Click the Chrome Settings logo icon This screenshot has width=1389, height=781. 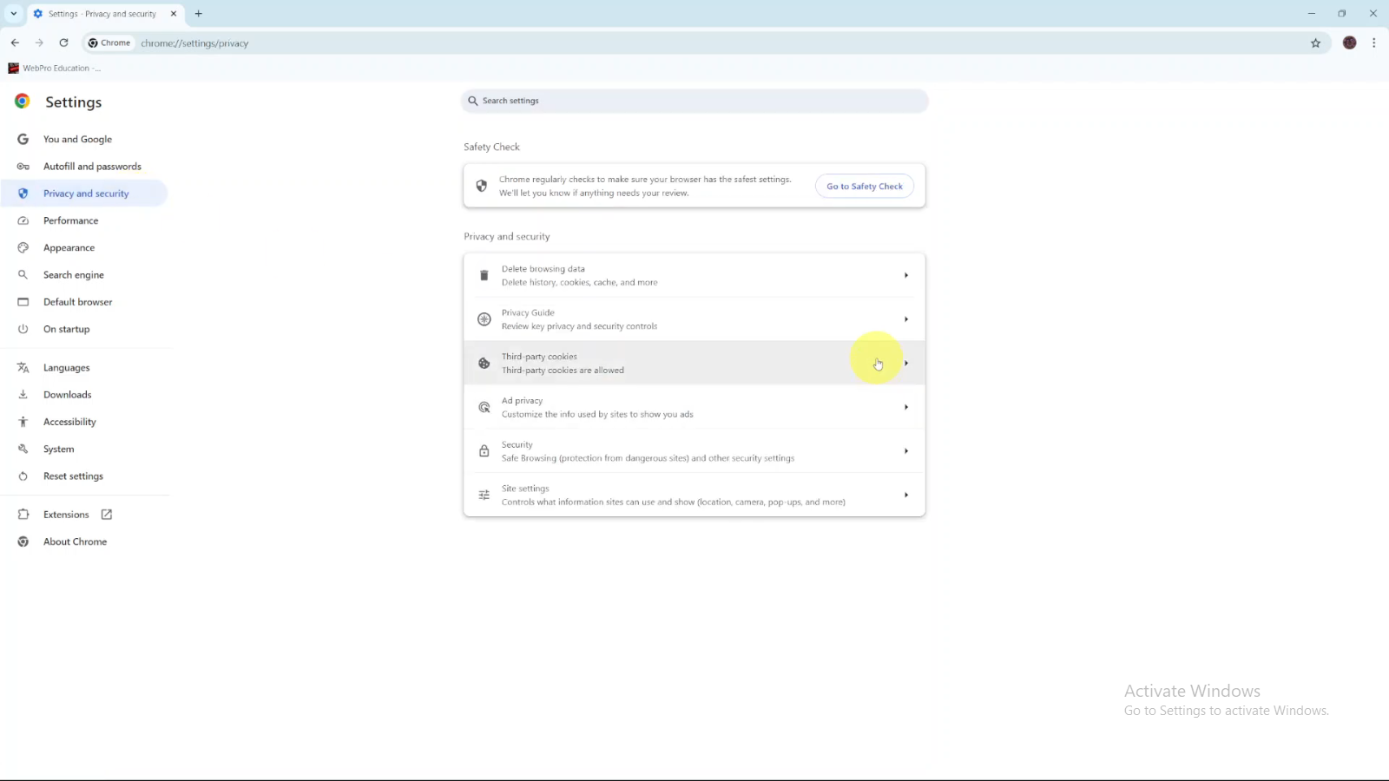pyautogui.click(x=23, y=102)
